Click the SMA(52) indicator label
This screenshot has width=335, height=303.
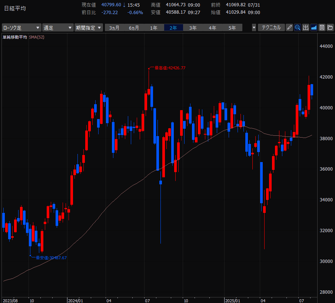coord(37,37)
